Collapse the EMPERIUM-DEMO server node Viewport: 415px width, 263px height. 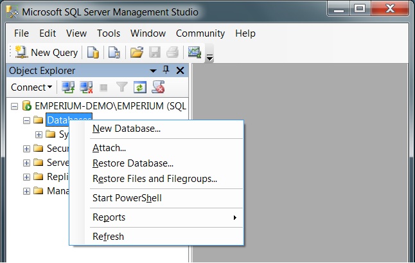click(x=15, y=105)
